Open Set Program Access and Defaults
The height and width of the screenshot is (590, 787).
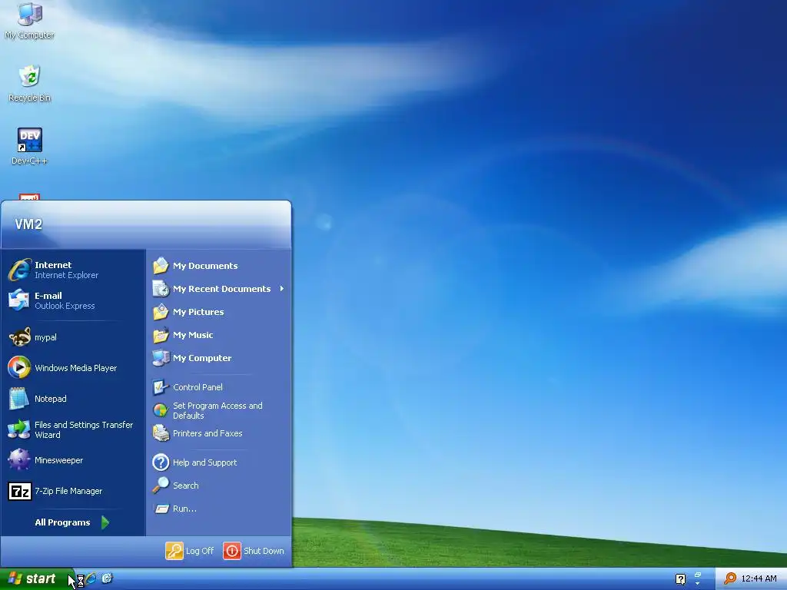click(218, 410)
